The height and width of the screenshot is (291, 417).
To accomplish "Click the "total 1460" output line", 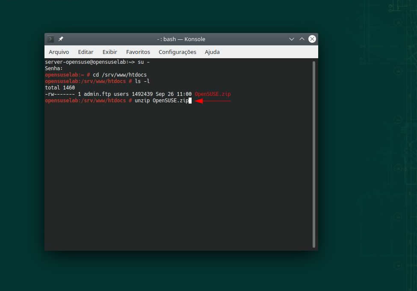I will pyautogui.click(x=60, y=88).
